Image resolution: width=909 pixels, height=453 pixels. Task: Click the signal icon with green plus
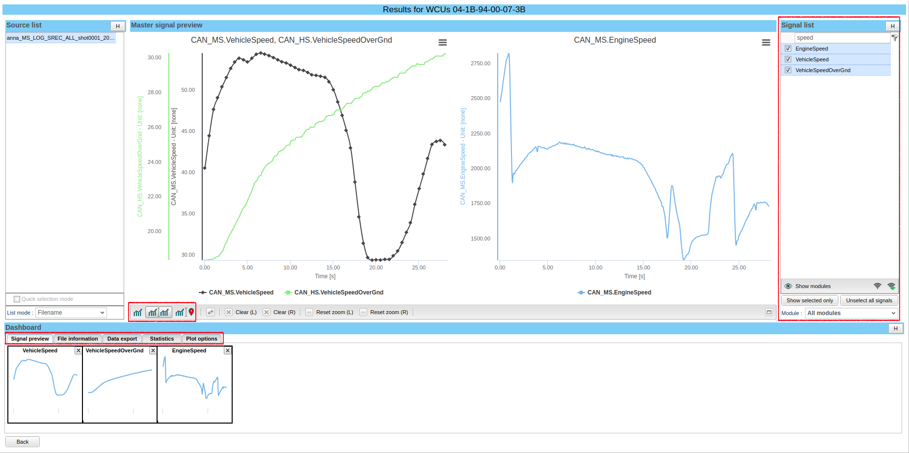tap(891, 286)
